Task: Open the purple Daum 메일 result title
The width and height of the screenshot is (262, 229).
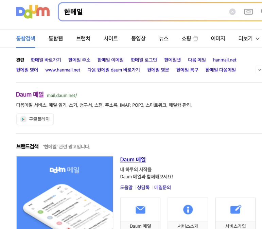Action: tap(30, 95)
